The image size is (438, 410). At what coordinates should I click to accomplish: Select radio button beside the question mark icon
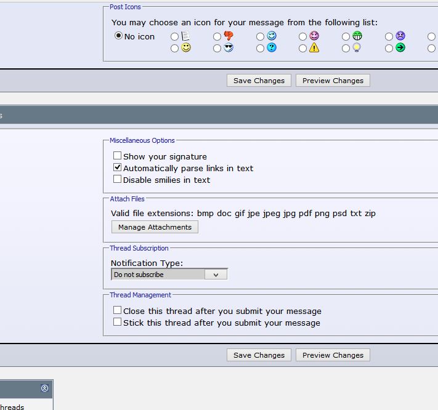point(260,49)
